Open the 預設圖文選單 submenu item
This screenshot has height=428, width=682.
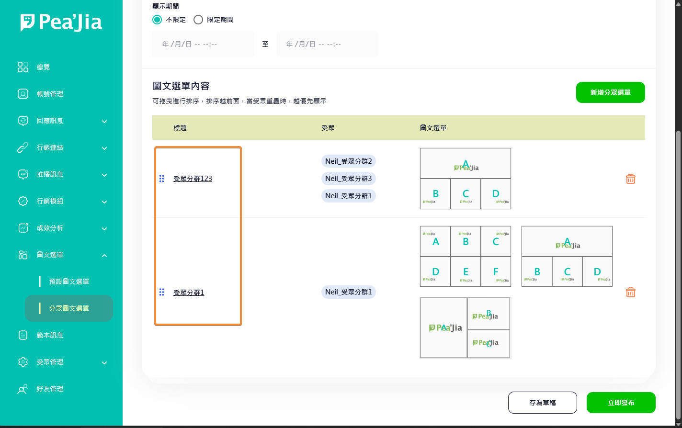pyautogui.click(x=69, y=282)
